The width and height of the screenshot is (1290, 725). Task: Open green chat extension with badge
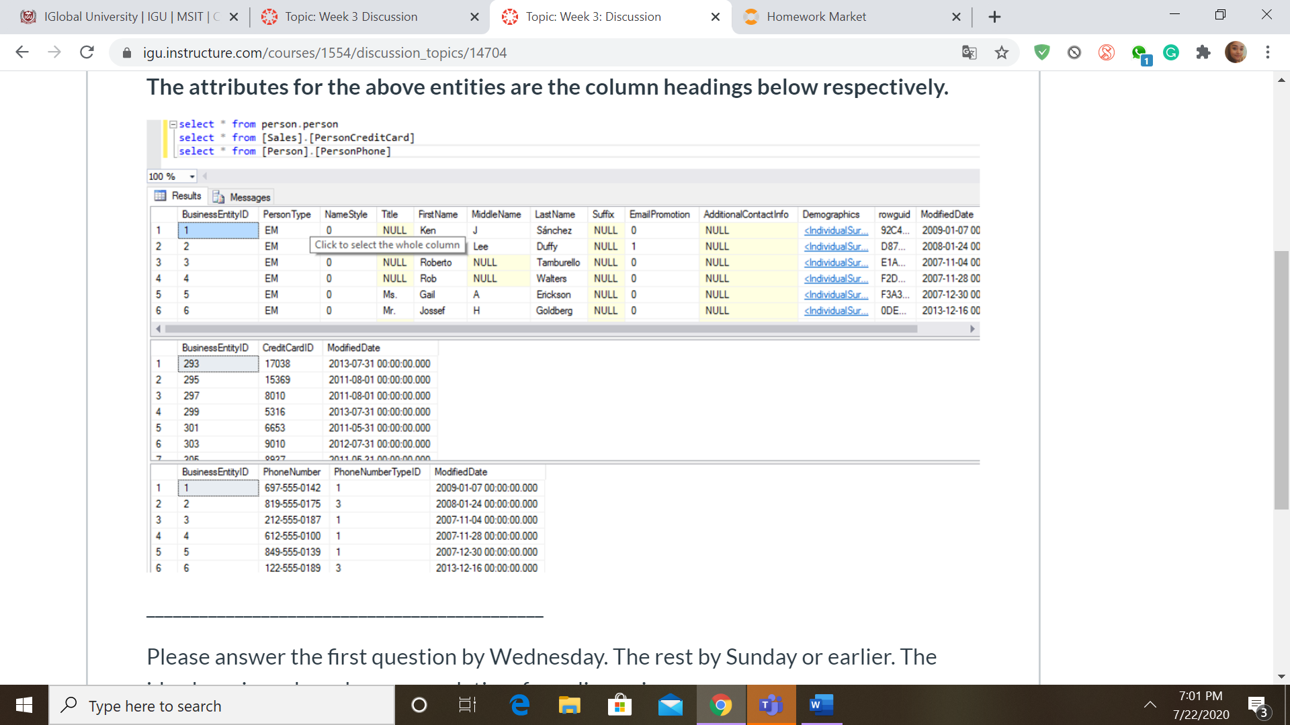pos(1140,54)
